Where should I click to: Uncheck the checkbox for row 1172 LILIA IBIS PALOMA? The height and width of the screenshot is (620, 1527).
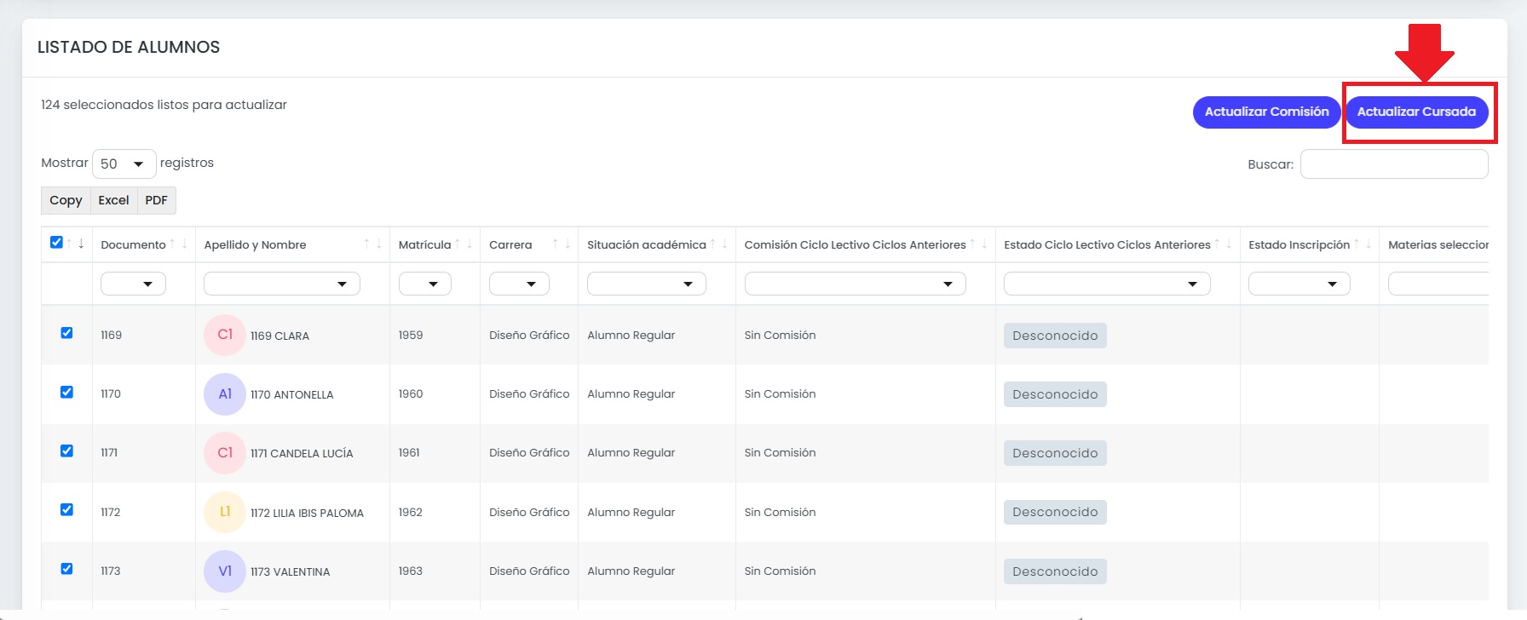[x=66, y=509]
